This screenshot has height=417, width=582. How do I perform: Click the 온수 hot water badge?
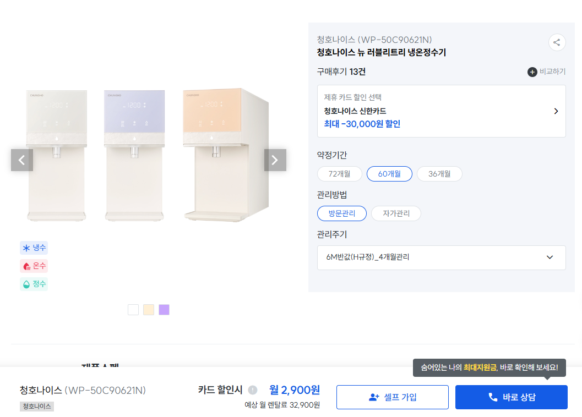click(34, 266)
